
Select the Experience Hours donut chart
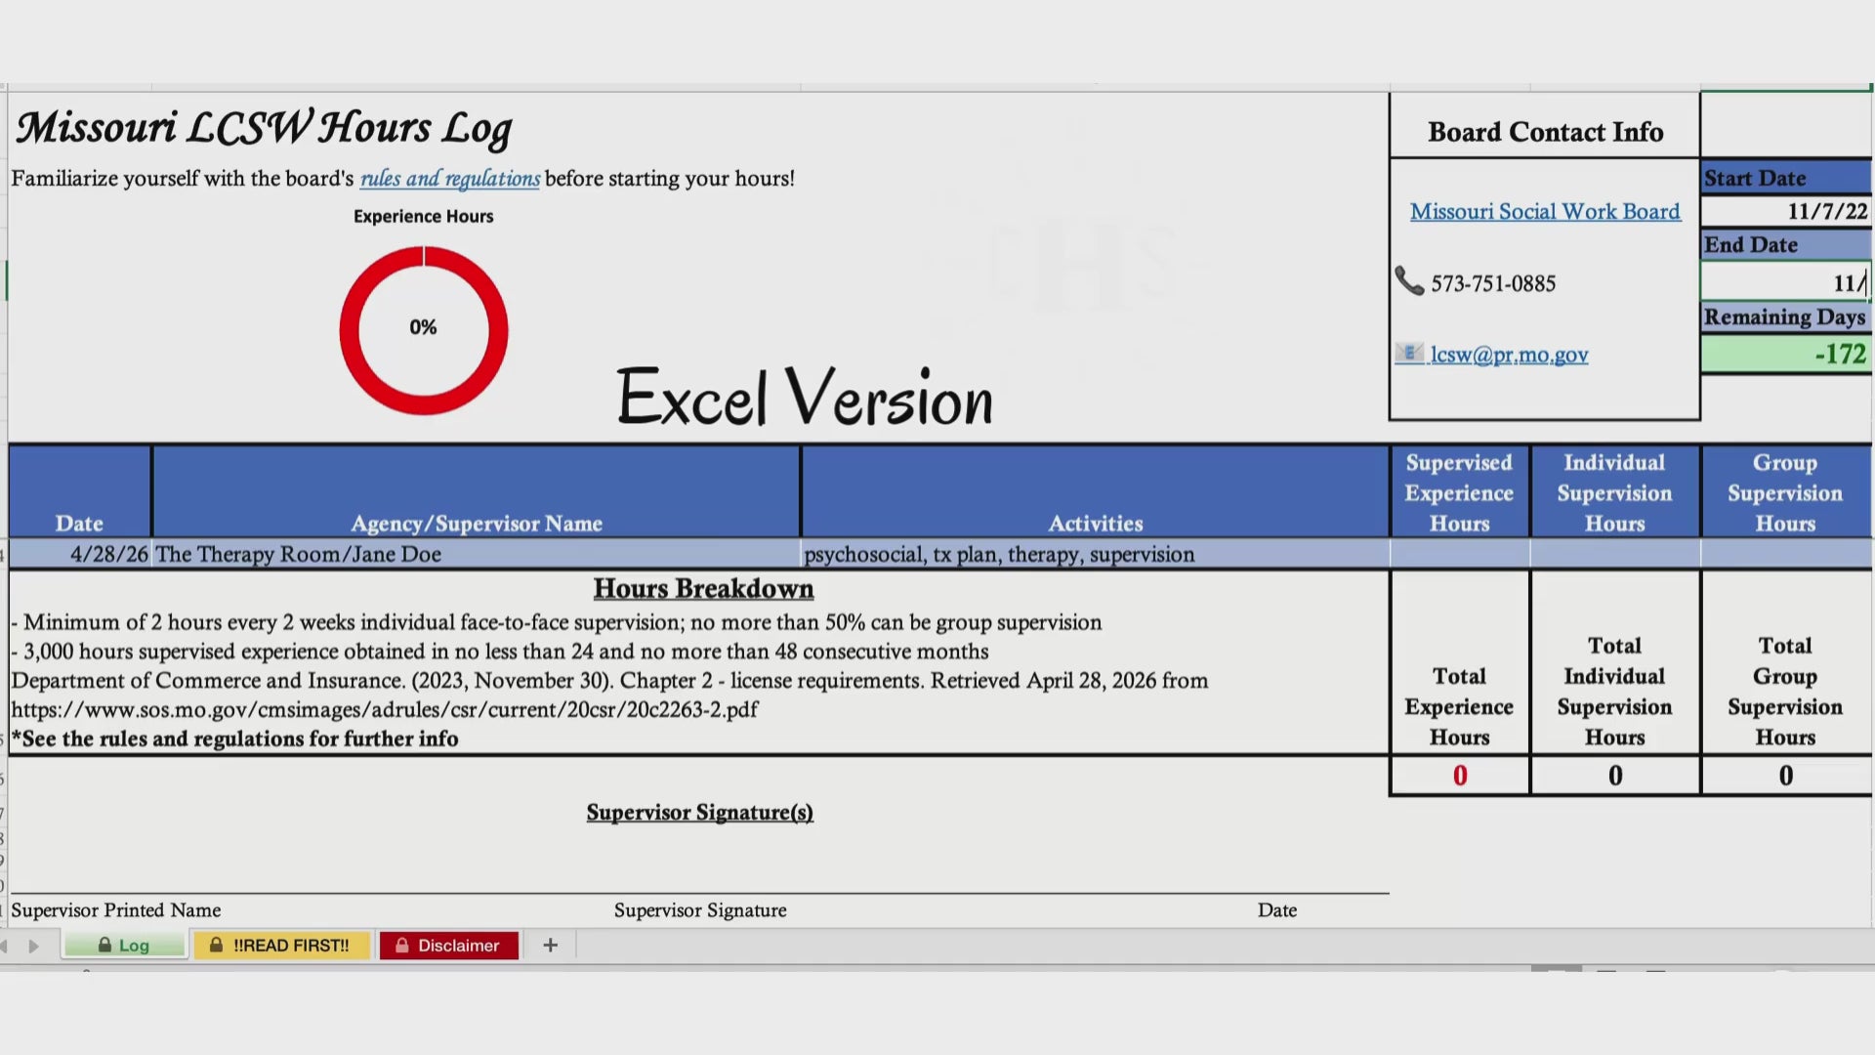423,329
